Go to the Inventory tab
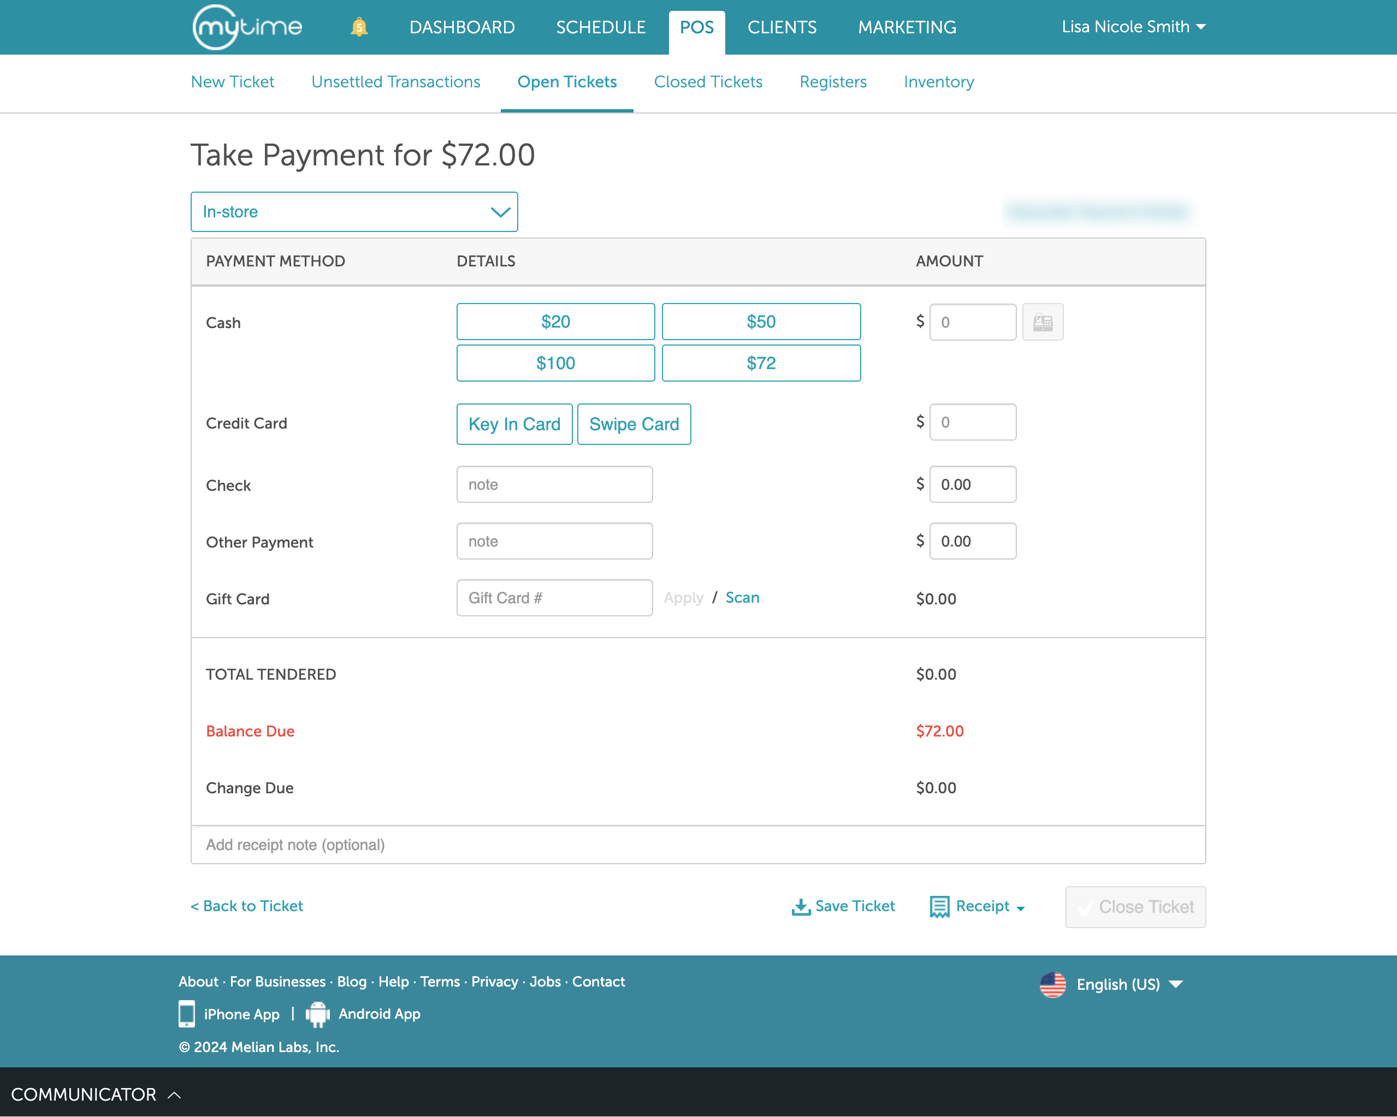Viewport: 1397px width, 1117px height. (938, 82)
